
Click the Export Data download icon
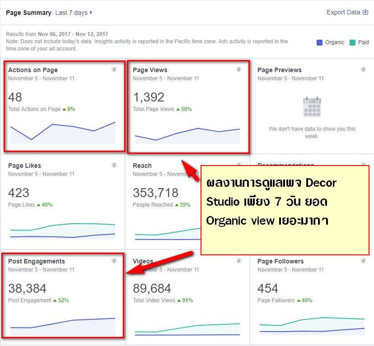365,12
